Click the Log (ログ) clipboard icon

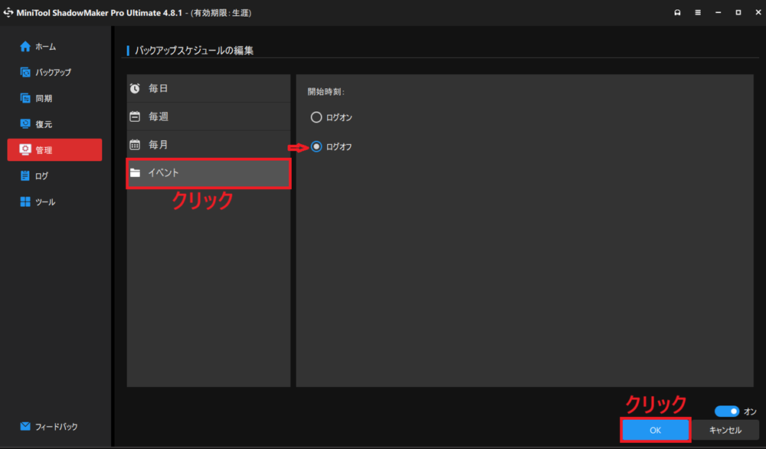(25, 176)
